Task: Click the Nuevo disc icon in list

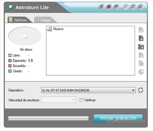Action: (x=50, y=29)
